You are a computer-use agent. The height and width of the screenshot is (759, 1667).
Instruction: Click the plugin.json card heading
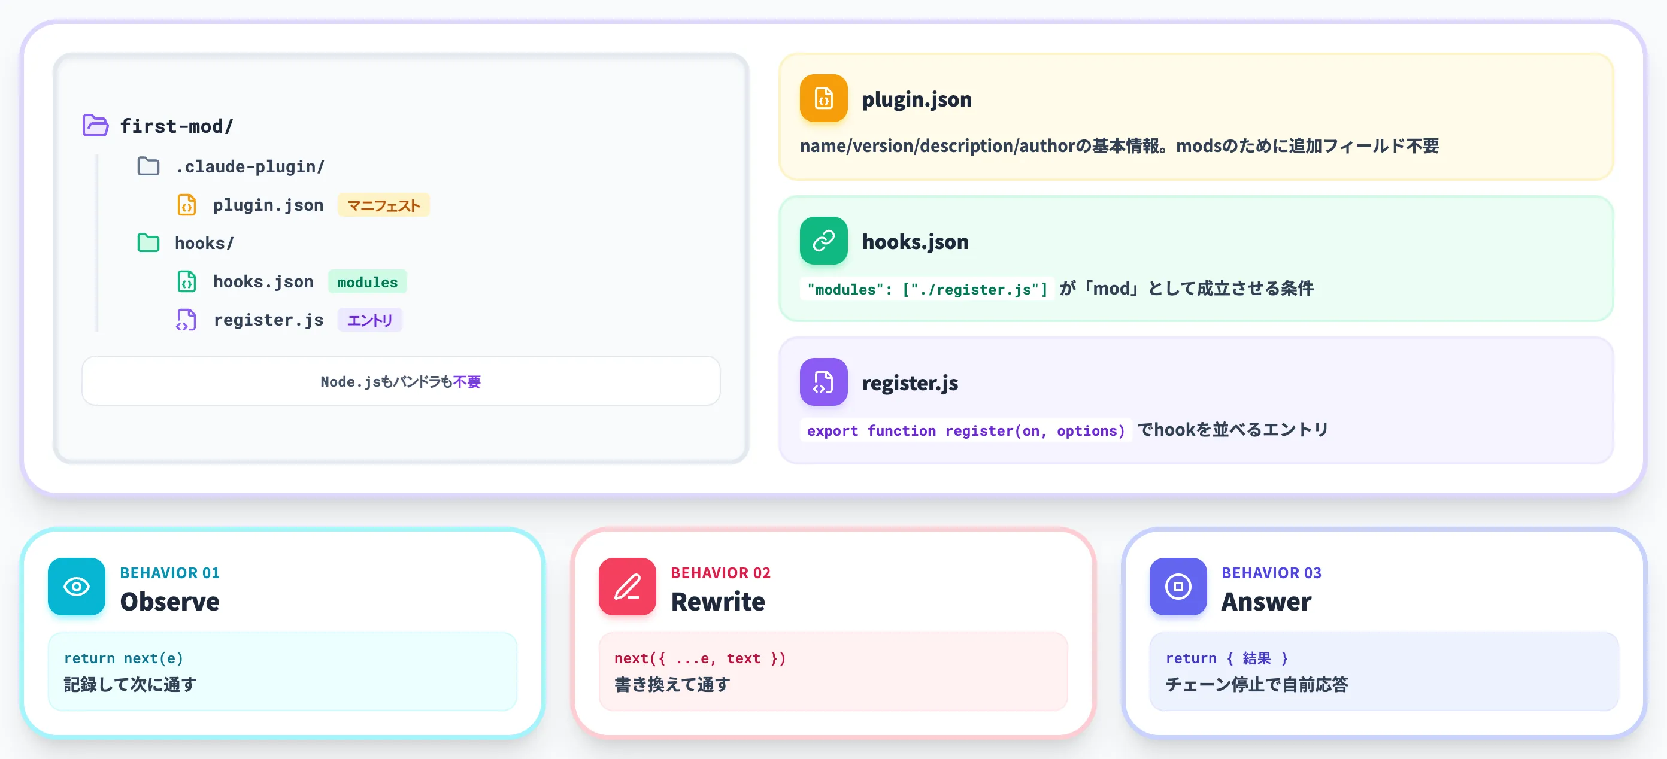point(916,99)
